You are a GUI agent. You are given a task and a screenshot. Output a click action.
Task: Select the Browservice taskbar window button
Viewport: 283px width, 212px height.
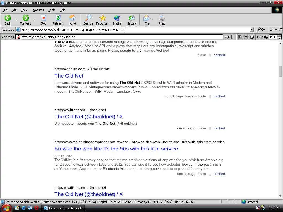(64, 208)
